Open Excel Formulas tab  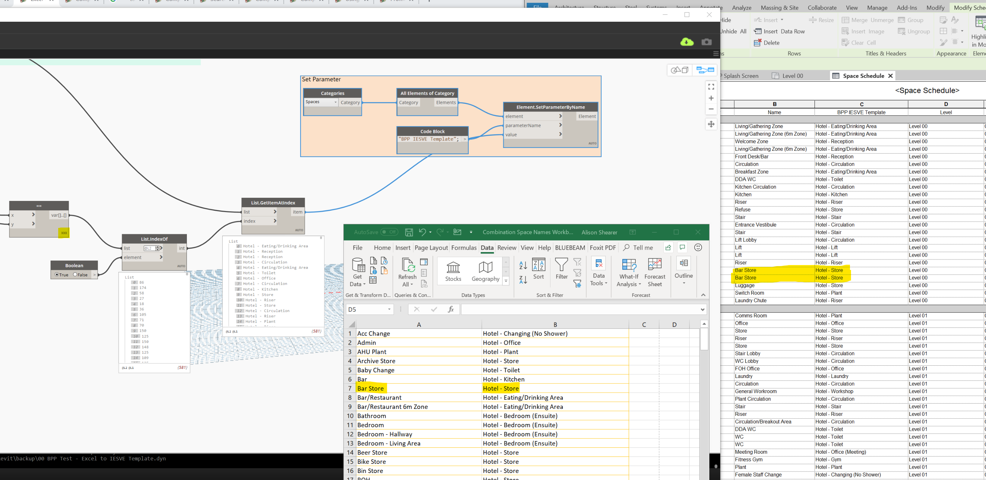[464, 248]
